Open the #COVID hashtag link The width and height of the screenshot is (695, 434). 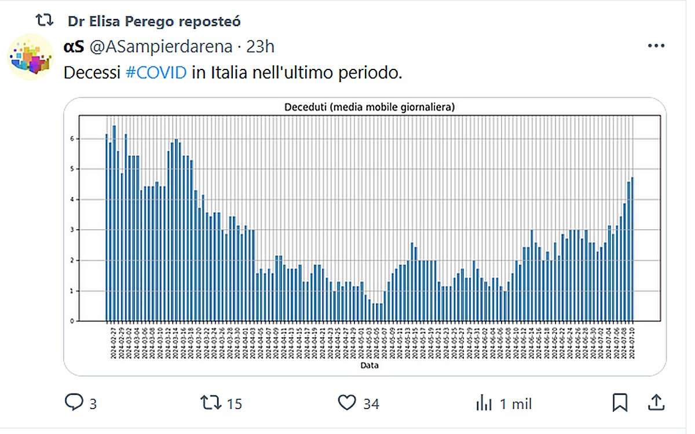[x=156, y=73]
